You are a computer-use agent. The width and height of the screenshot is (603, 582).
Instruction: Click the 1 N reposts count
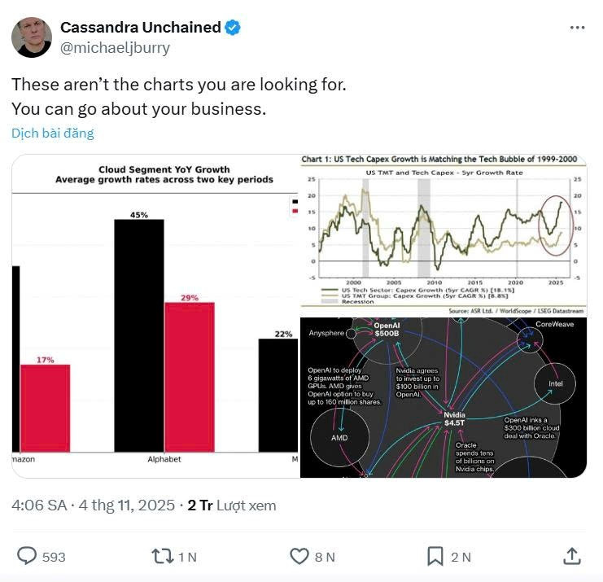point(187,557)
